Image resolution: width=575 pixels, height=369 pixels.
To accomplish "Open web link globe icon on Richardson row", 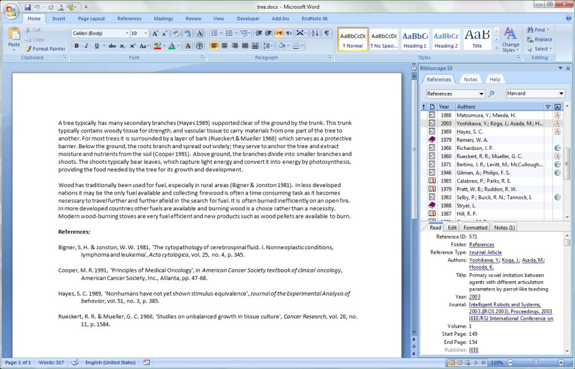I will coord(558,148).
